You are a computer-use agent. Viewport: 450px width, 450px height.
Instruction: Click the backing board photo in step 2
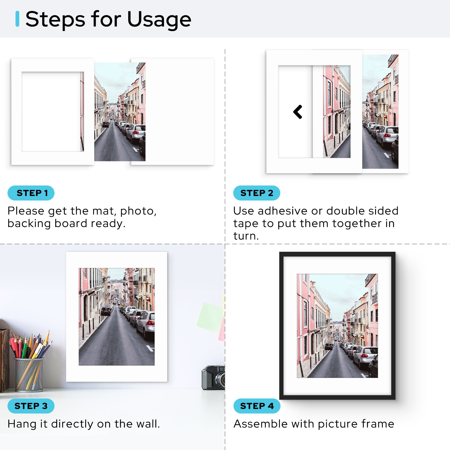(385, 111)
